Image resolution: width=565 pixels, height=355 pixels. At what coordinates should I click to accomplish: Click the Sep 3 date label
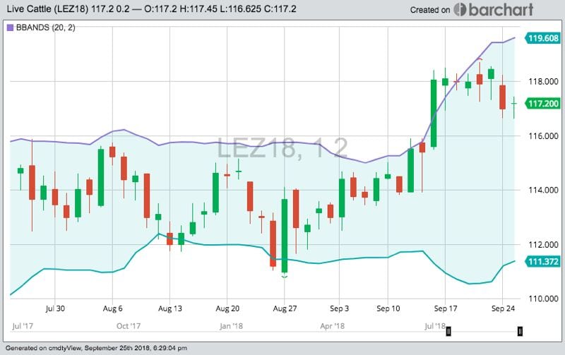coord(339,308)
